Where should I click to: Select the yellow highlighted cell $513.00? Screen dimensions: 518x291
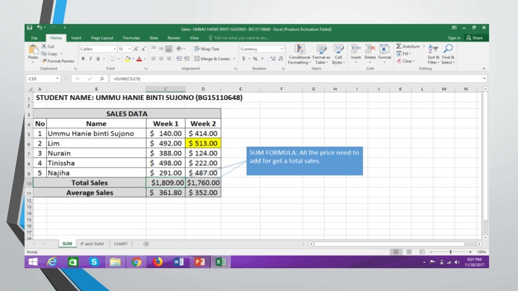(203, 143)
